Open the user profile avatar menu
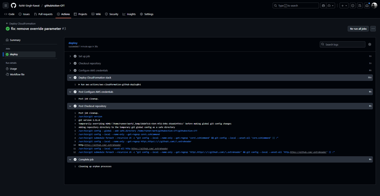The height and width of the screenshot is (196, 380). tap(374, 5)
